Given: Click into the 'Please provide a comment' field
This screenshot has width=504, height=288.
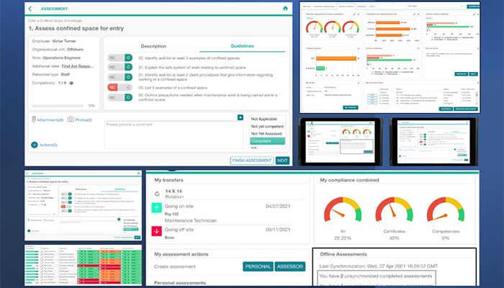Looking at the screenshot, I should (174, 135).
